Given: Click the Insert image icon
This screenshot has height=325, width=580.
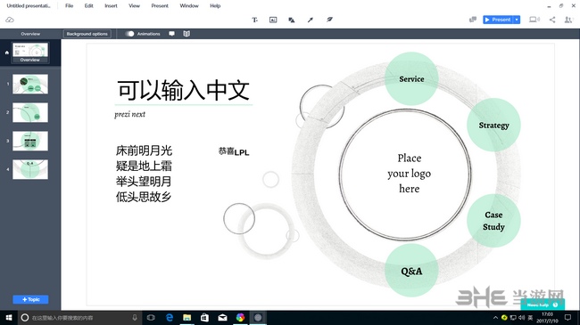Looking at the screenshot, I should point(273,20).
